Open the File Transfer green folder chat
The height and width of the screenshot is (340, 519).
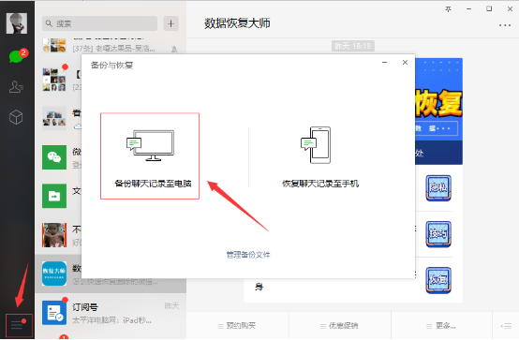click(x=54, y=196)
